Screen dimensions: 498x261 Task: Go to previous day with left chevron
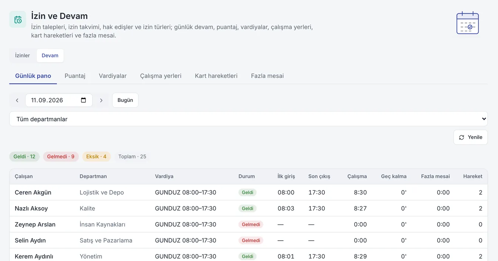(17, 100)
